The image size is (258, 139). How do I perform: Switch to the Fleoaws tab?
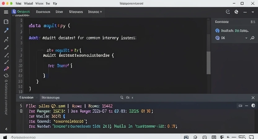pos(76,12)
